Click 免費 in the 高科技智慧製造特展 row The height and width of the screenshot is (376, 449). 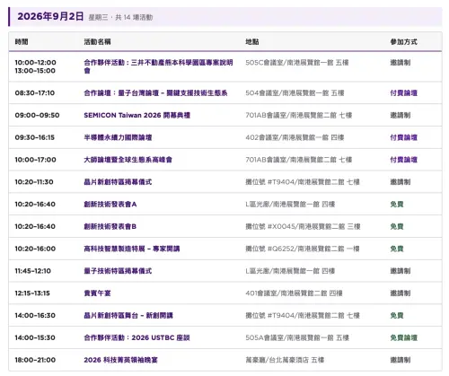click(397, 249)
